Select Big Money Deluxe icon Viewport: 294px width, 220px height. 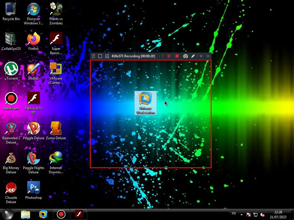(x=11, y=163)
